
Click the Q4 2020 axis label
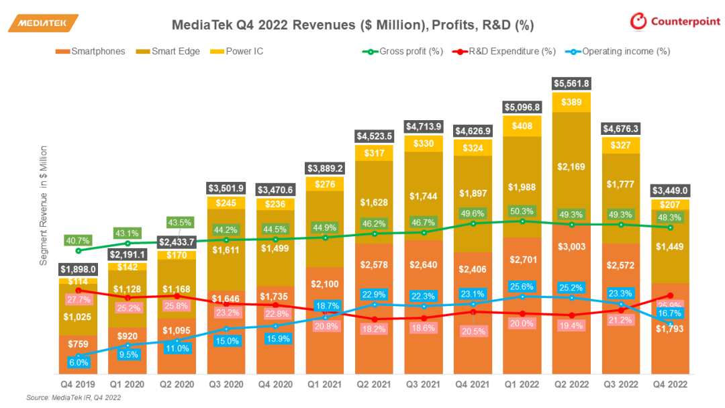[x=275, y=385]
